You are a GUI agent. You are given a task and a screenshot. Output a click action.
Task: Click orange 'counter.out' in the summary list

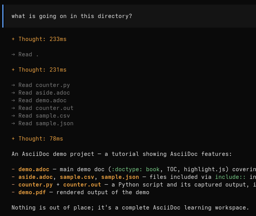tap(82, 185)
